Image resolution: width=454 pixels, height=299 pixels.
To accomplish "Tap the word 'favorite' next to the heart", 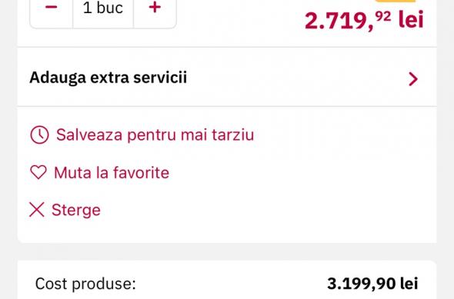I will click(x=141, y=173).
